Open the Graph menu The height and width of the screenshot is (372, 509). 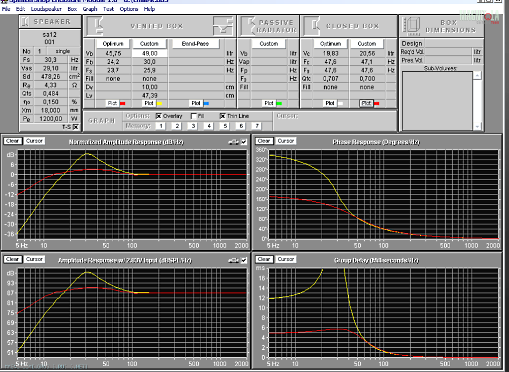[x=90, y=9]
